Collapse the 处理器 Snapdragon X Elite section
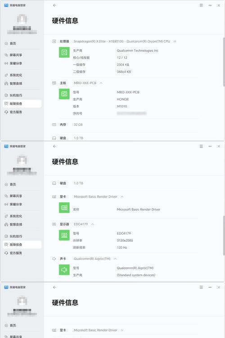The width and height of the screenshot is (225, 338). (x=175, y=42)
